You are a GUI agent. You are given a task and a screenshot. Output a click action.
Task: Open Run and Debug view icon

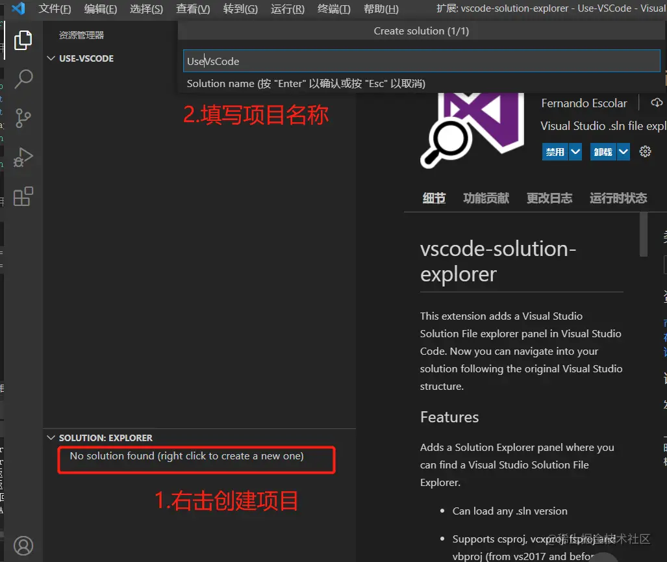pyautogui.click(x=23, y=157)
